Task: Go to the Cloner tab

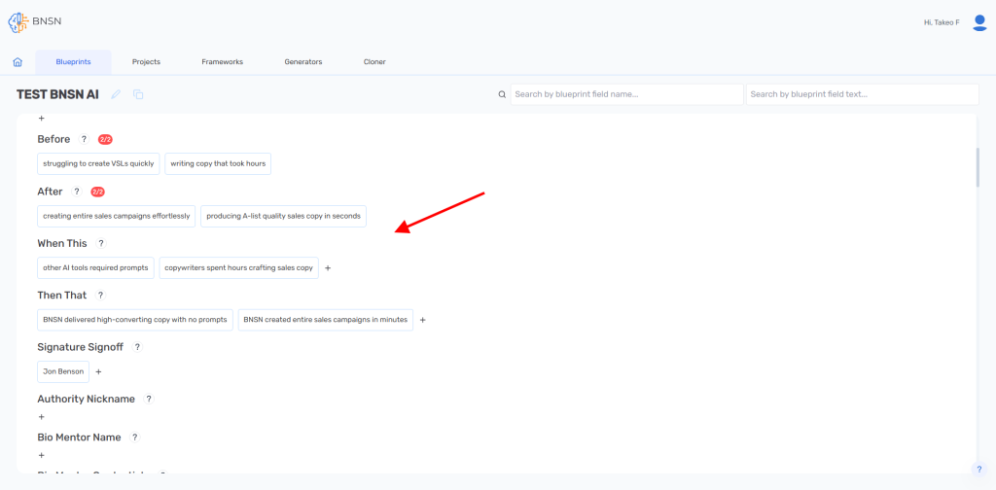Action: coord(374,62)
